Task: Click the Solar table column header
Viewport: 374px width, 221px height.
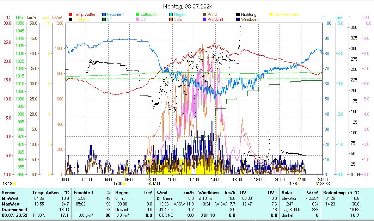Action: point(288,193)
